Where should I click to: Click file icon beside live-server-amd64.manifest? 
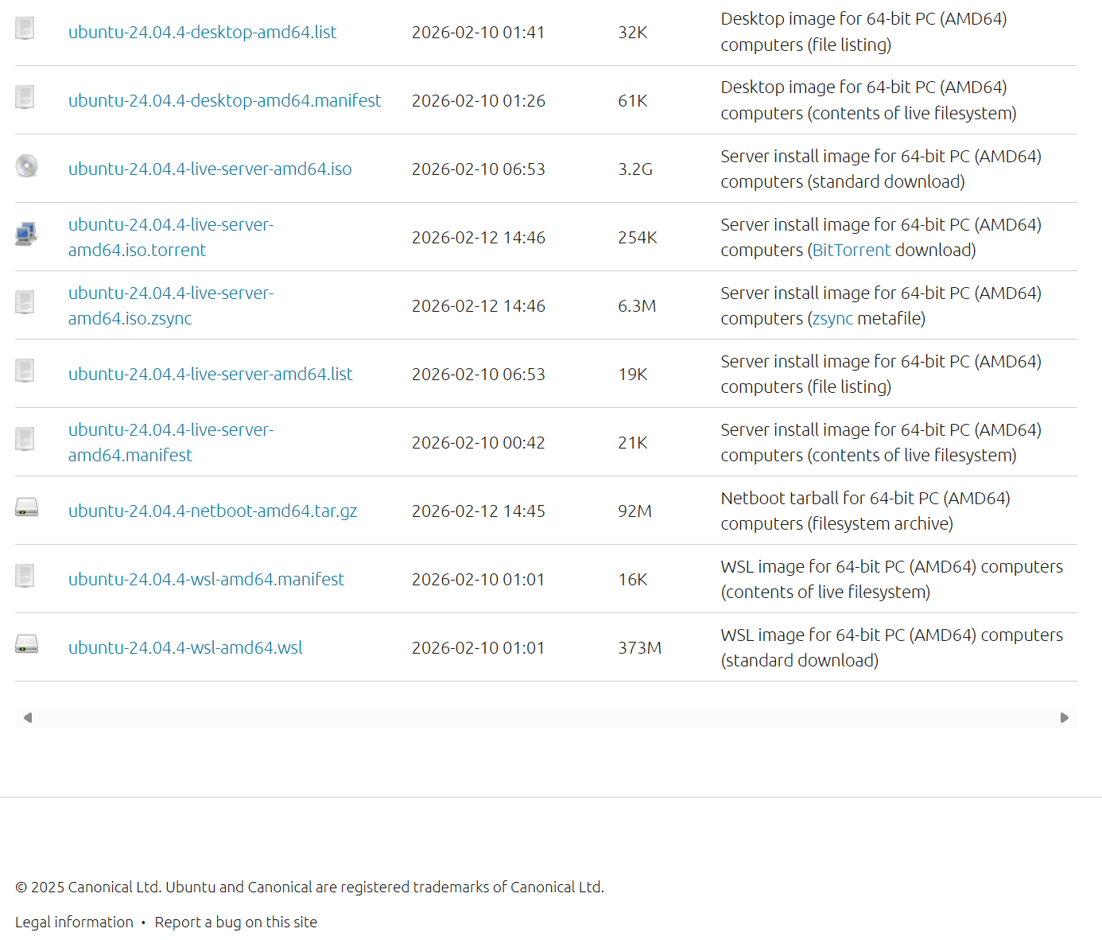(25, 440)
